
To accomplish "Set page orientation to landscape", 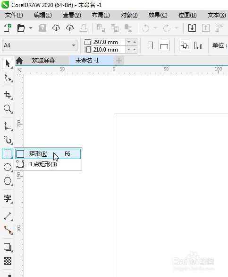I will pos(164,45).
